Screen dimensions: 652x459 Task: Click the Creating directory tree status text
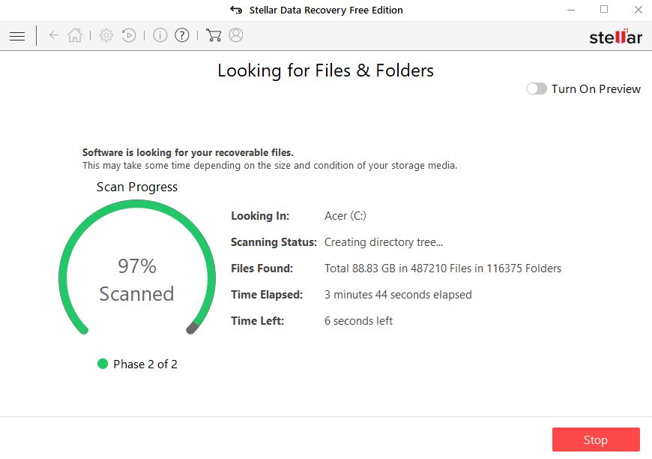(x=384, y=241)
